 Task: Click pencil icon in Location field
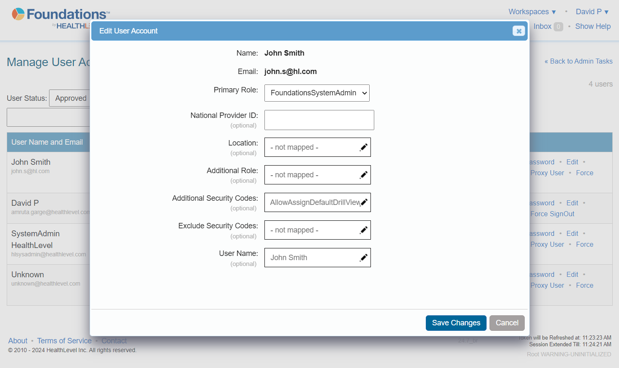(x=364, y=147)
